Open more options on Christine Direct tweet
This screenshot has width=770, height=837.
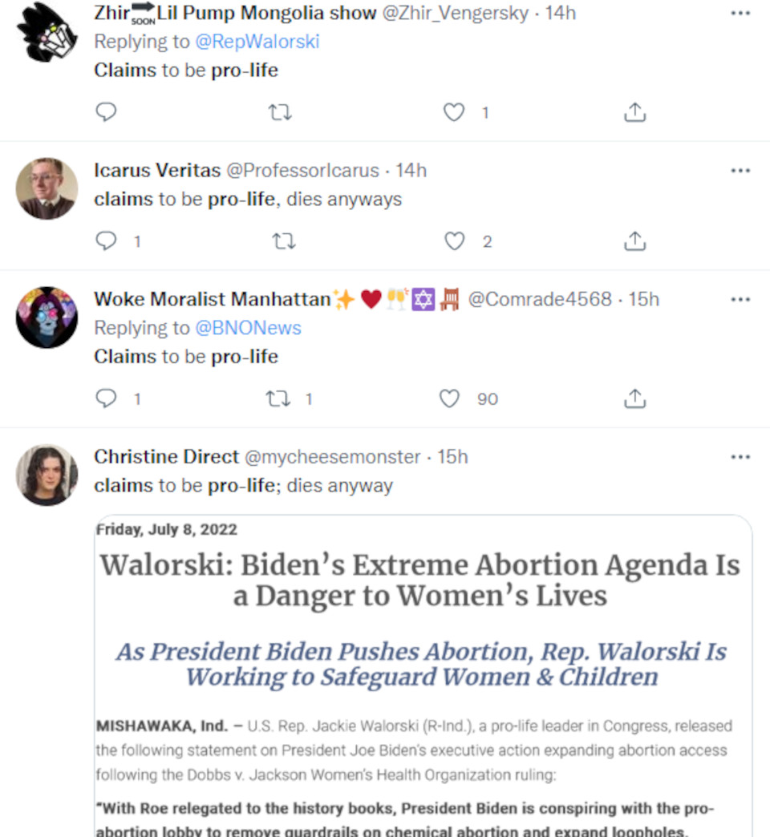[x=740, y=457]
